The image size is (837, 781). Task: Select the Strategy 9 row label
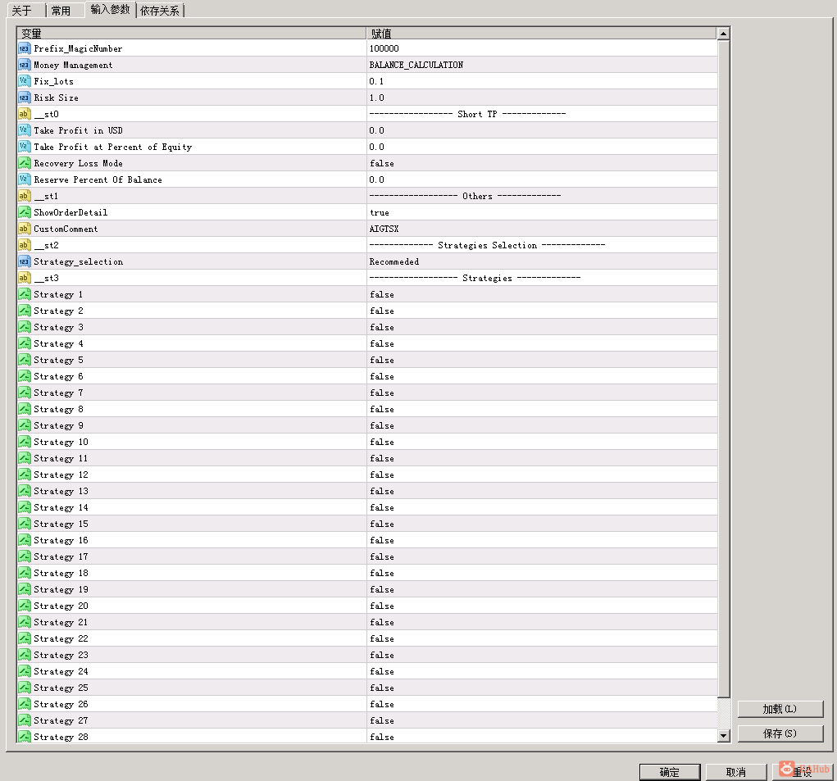59,425
